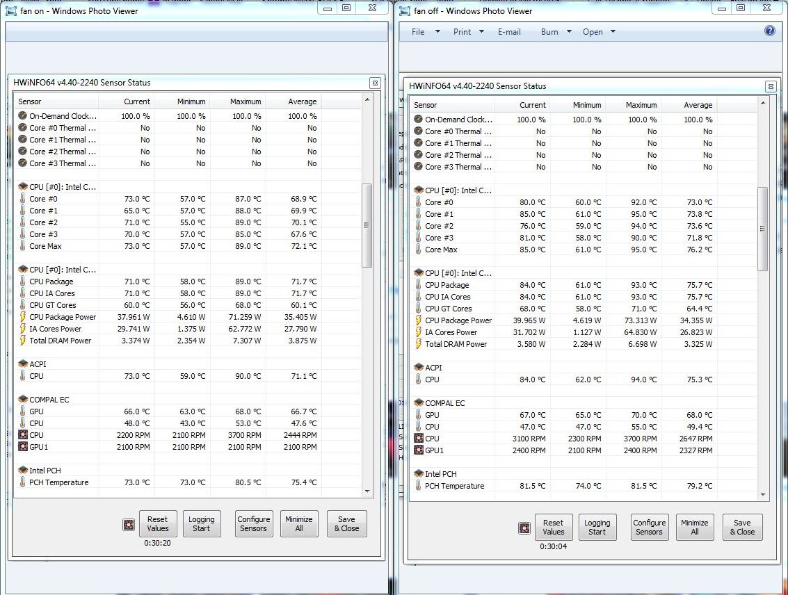The height and width of the screenshot is (595, 788).
Task: Click the CPU IA Cores row label in fan on window
Action: point(51,293)
